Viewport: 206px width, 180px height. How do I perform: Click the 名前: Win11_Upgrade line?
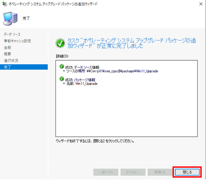coord(82,84)
